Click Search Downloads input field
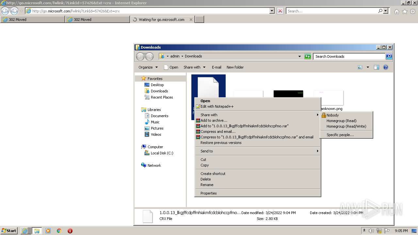Screen dimensions: 418x235 click(x=349, y=56)
